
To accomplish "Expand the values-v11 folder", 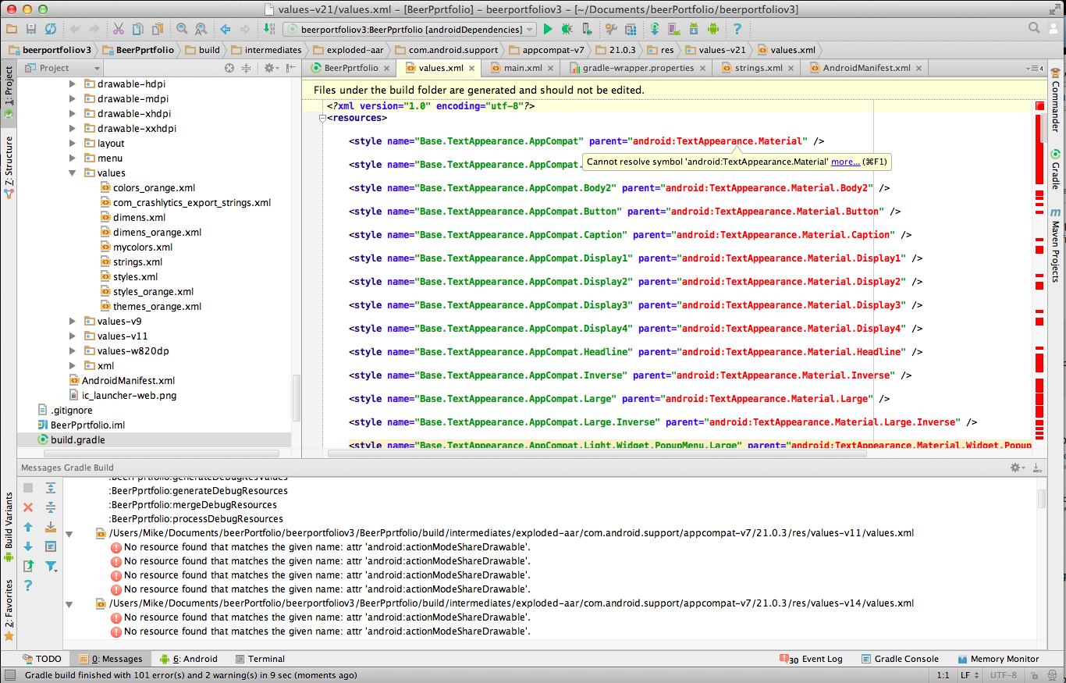I will (x=73, y=336).
